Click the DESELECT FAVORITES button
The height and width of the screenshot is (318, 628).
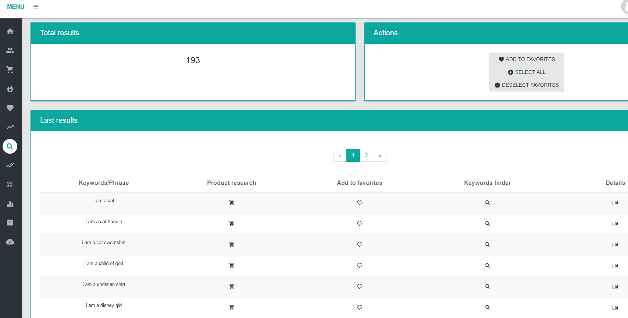(x=527, y=85)
